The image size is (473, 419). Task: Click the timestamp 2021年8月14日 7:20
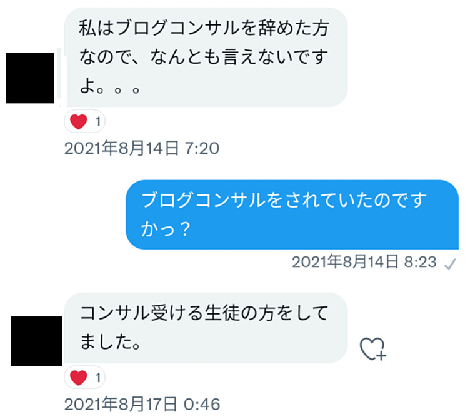(142, 148)
